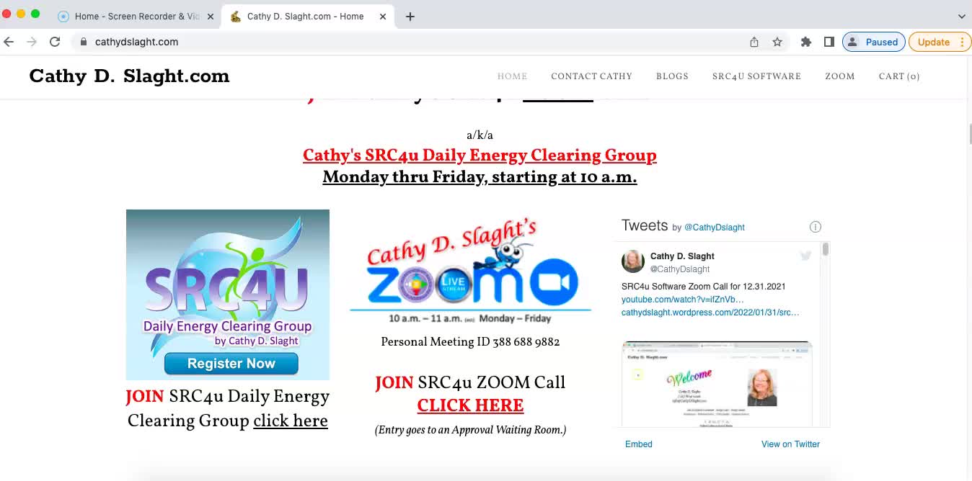Click the browser forward arrow
Screen dimensions: 972x481
coord(32,42)
